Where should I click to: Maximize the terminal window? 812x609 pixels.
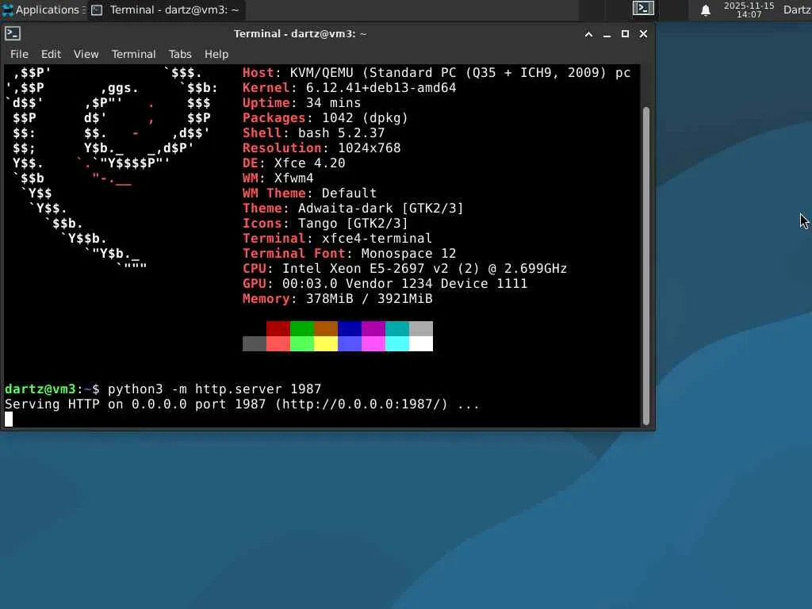click(x=625, y=34)
